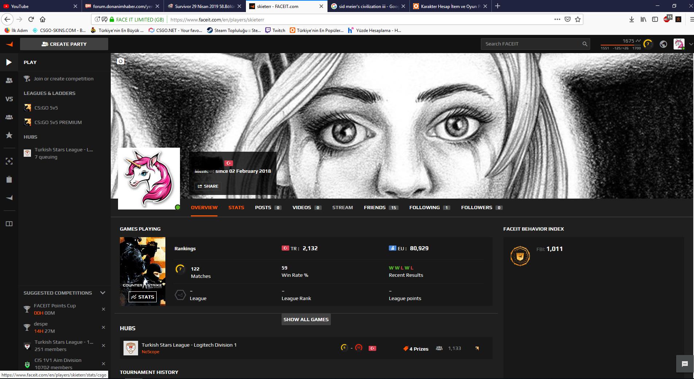This screenshot has width=694, height=379.
Task: Open Turkish Stars League Logitech Division 1 hub
Action: tap(189, 345)
